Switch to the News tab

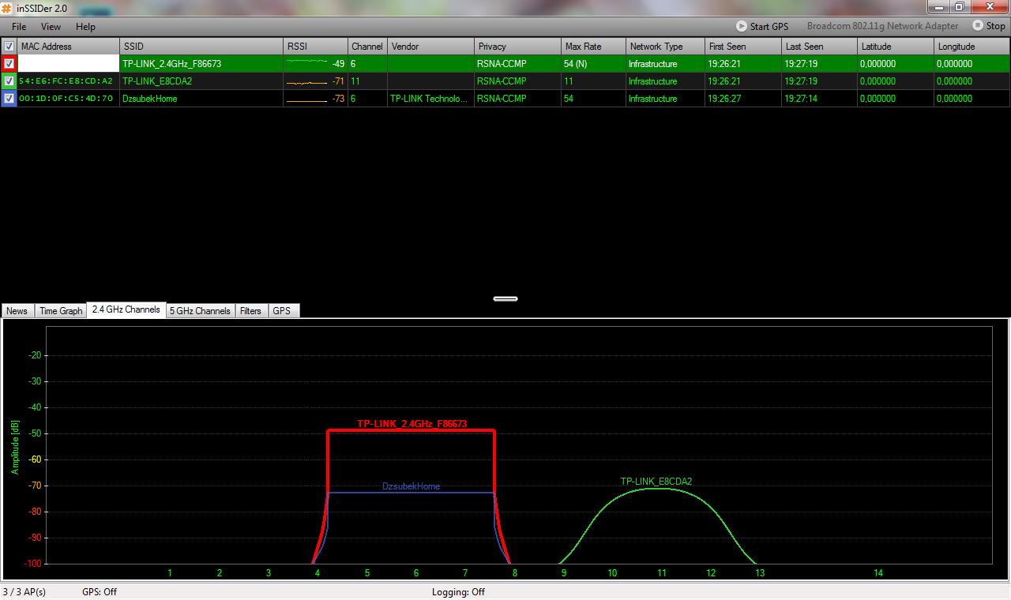click(x=17, y=311)
